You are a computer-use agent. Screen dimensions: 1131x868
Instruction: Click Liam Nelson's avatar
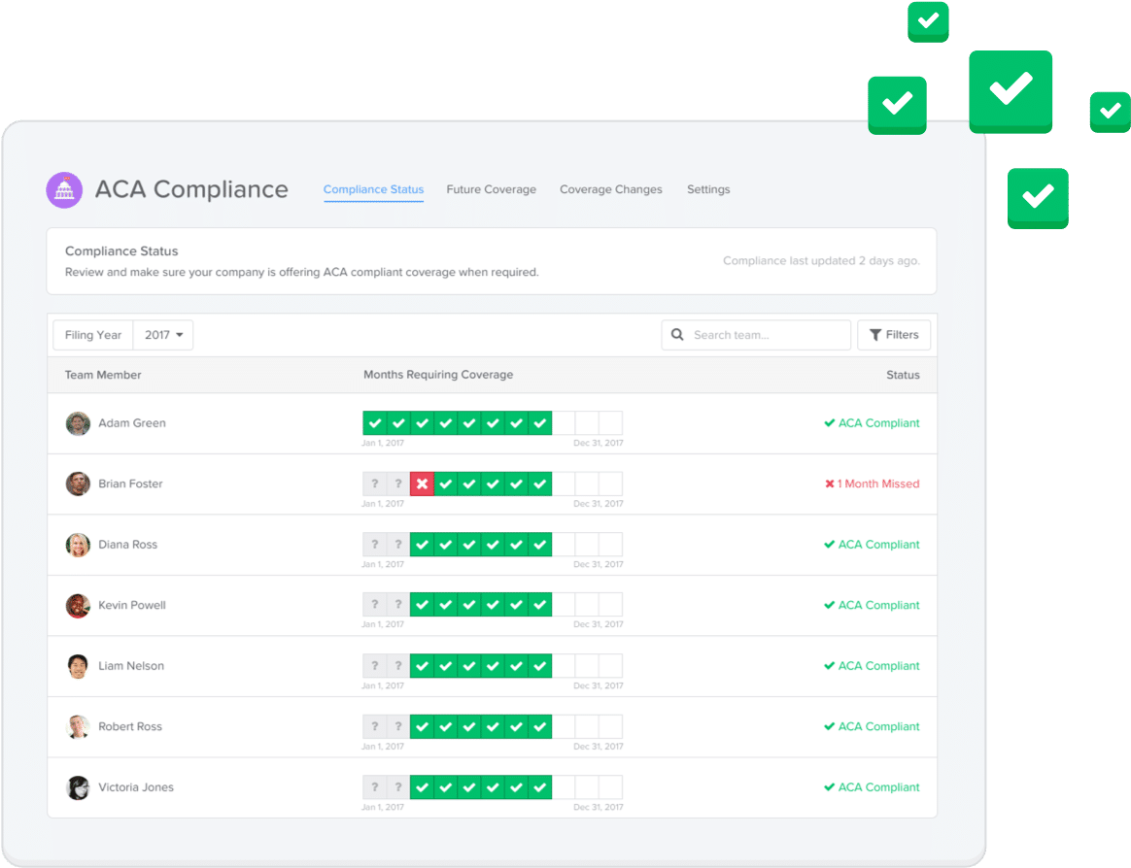click(x=78, y=666)
